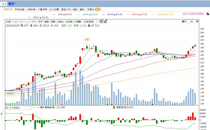The height and width of the screenshot is (130, 210).
Task: Click the 60MA 227.90 legend entry
Action: point(137,14)
